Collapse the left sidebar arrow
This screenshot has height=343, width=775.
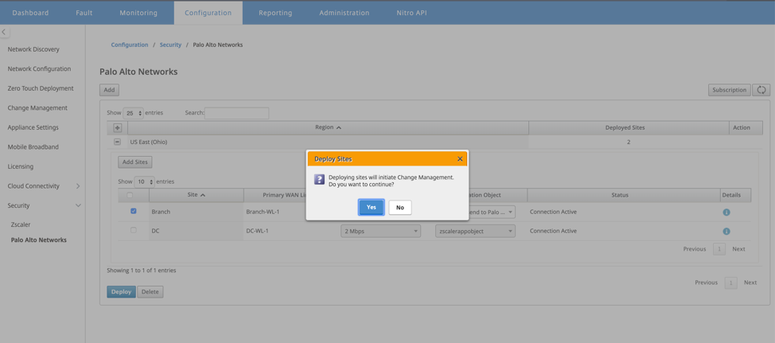(4, 32)
